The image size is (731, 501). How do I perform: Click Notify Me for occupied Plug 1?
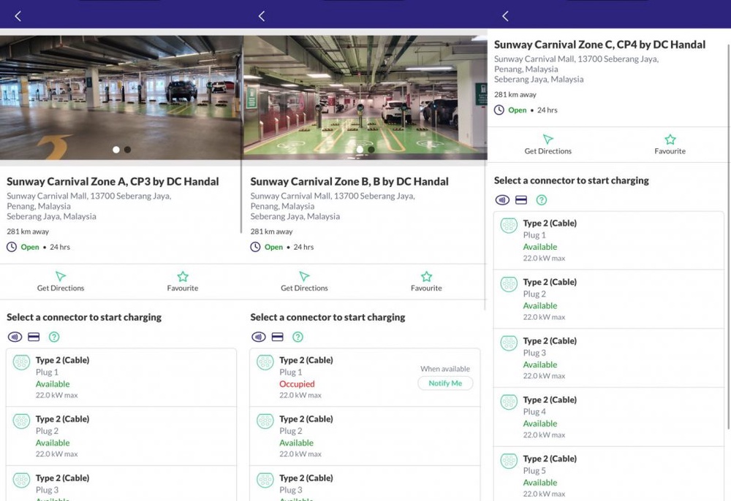pos(445,383)
